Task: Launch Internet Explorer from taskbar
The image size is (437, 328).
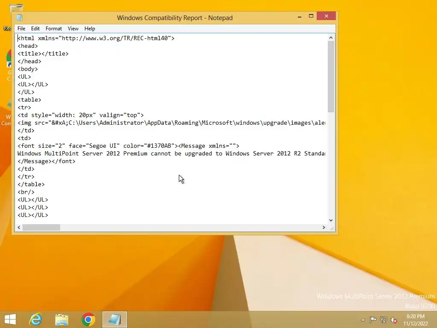Action: pos(36,319)
